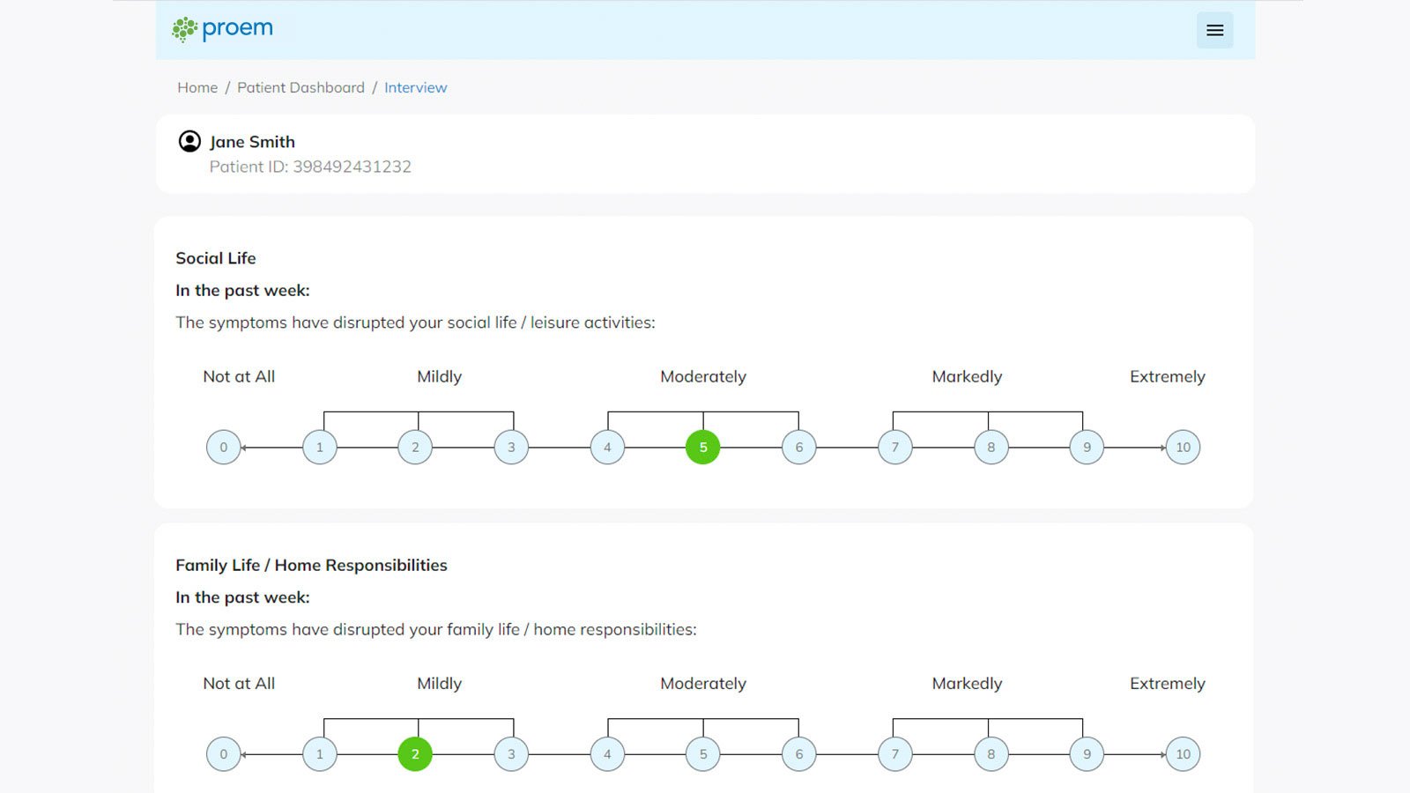Set Family Life rating to 0
This screenshot has height=793, width=1410.
pyautogui.click(x=224, y=753)
